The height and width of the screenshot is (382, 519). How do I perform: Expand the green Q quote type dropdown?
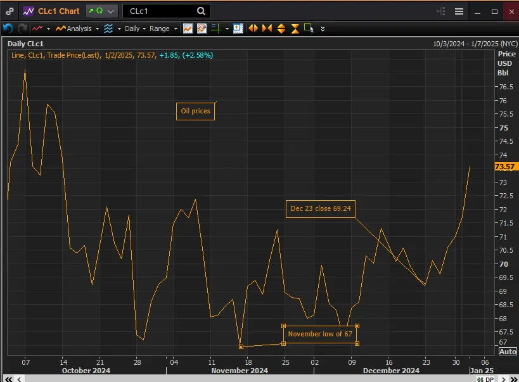click(x=102, y=11)
